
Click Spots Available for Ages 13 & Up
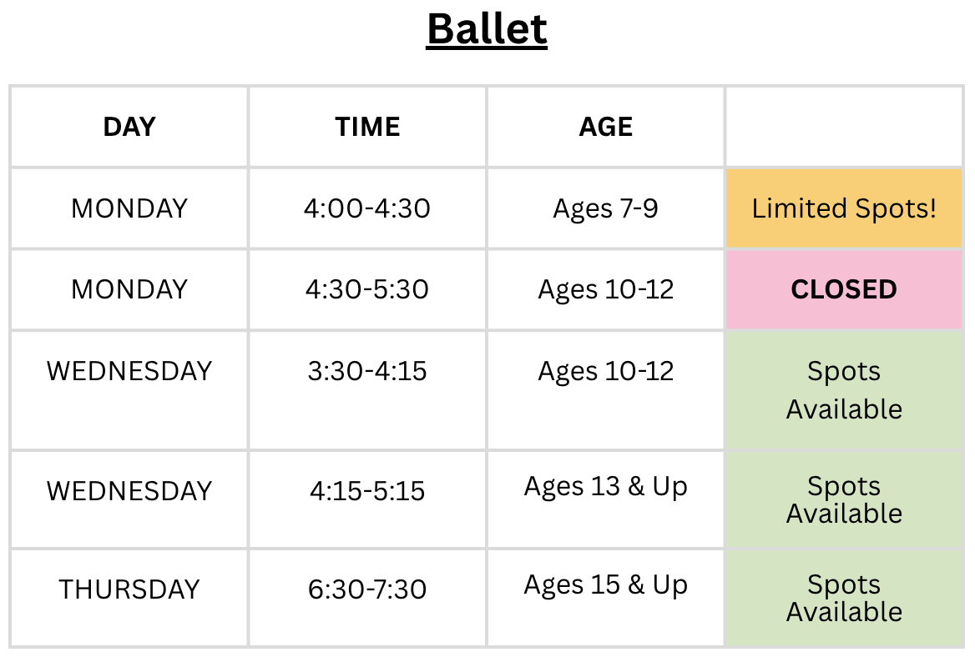coord(844,499)
